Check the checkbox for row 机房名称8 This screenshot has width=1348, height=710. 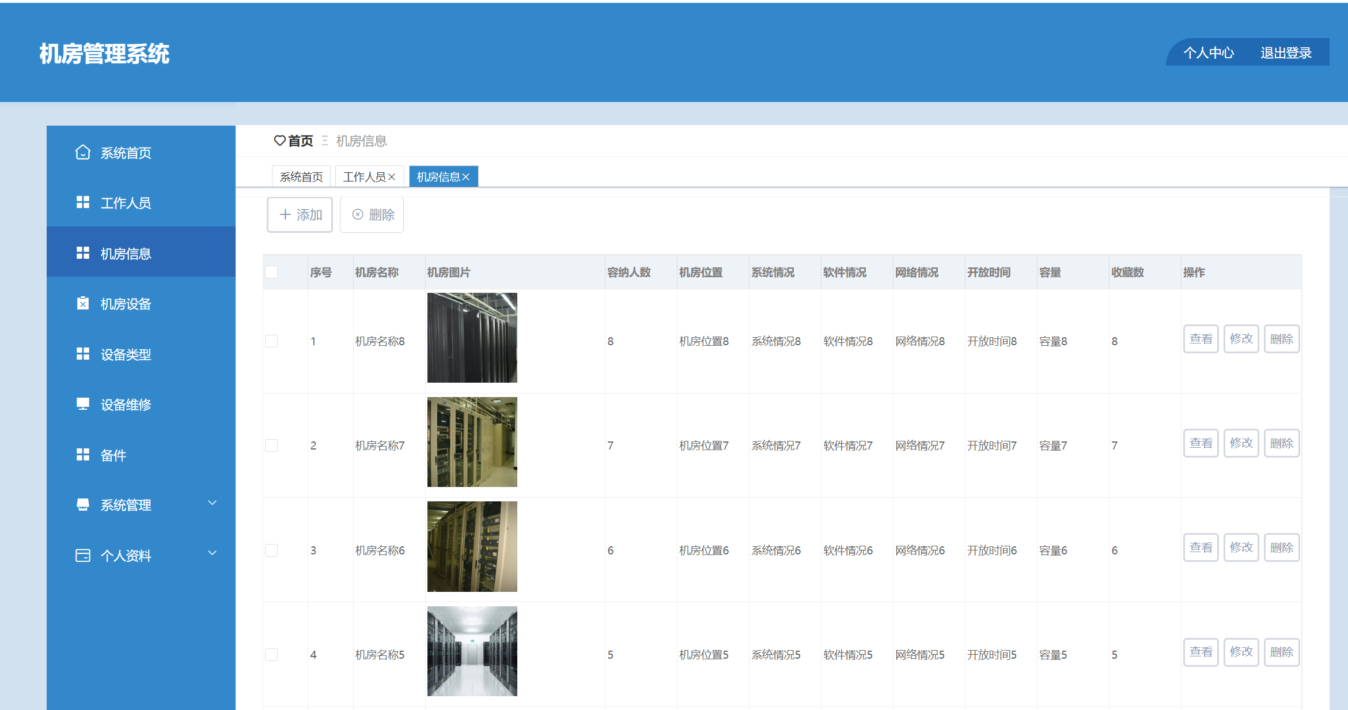pos(271,341)
